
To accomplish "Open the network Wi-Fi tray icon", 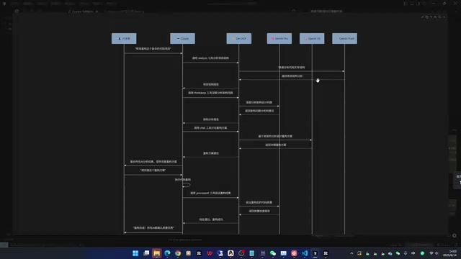I will coord(431,253).
